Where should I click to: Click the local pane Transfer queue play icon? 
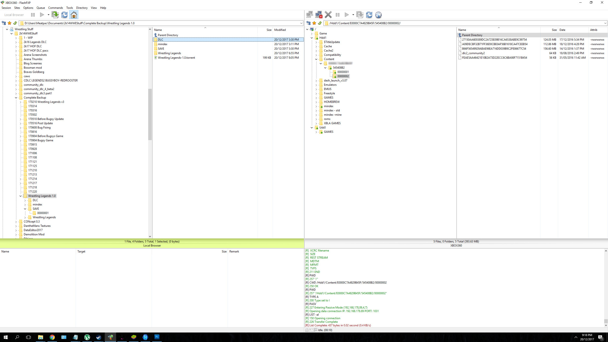(42, 15)
